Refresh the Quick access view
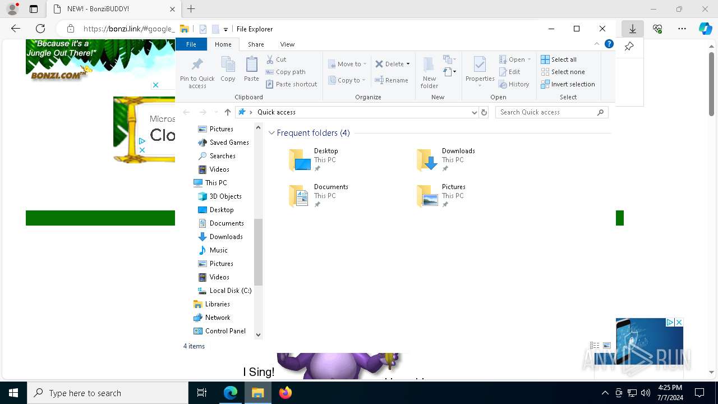This screenshot has height=404, width=718. point(485,112)
